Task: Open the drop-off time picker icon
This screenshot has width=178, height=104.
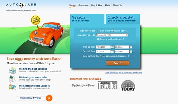Action: (x=131, y=52)
